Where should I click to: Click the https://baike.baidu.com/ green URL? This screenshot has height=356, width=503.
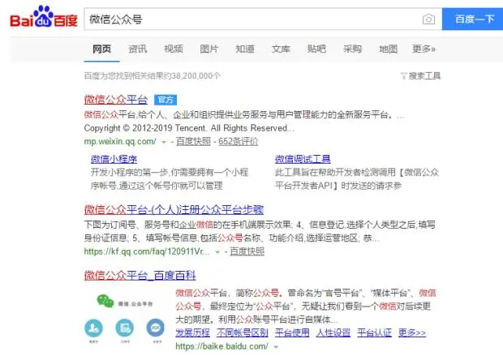tap(222, 346)
